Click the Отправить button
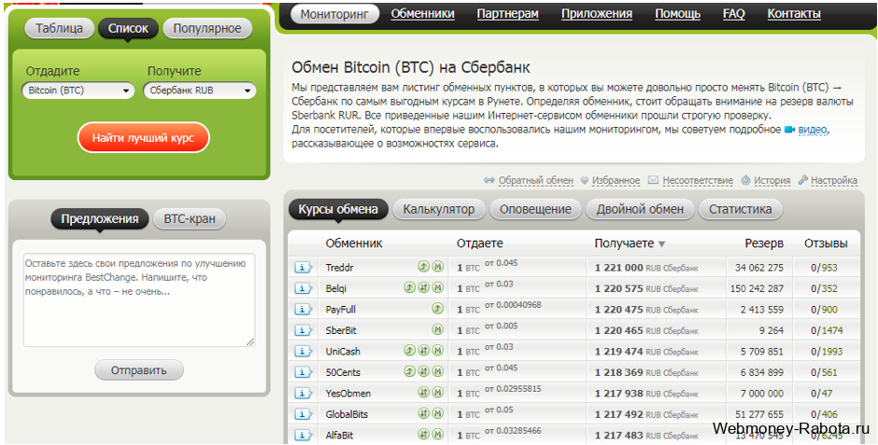Screen dimensions: 878x445 pos(139,370)
